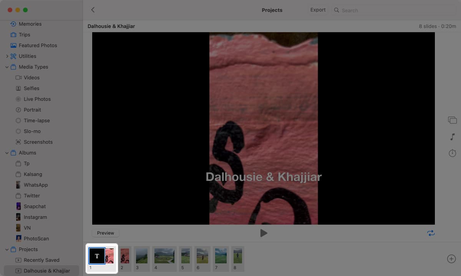Go back using the chevron arrow
This screenshot has width=461, height=276.
(93, 10)
